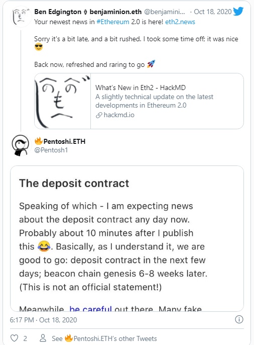The image size is (254, 345).
Task: Open Ben Edgington's avatar picture
Action: click(x=21, y=17)
